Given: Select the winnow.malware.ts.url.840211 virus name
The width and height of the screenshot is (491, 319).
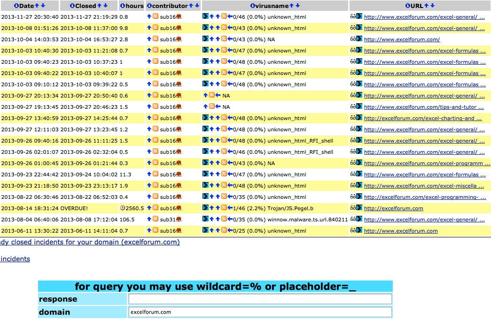Looking at the screenshot, I should tap(307, 220).
